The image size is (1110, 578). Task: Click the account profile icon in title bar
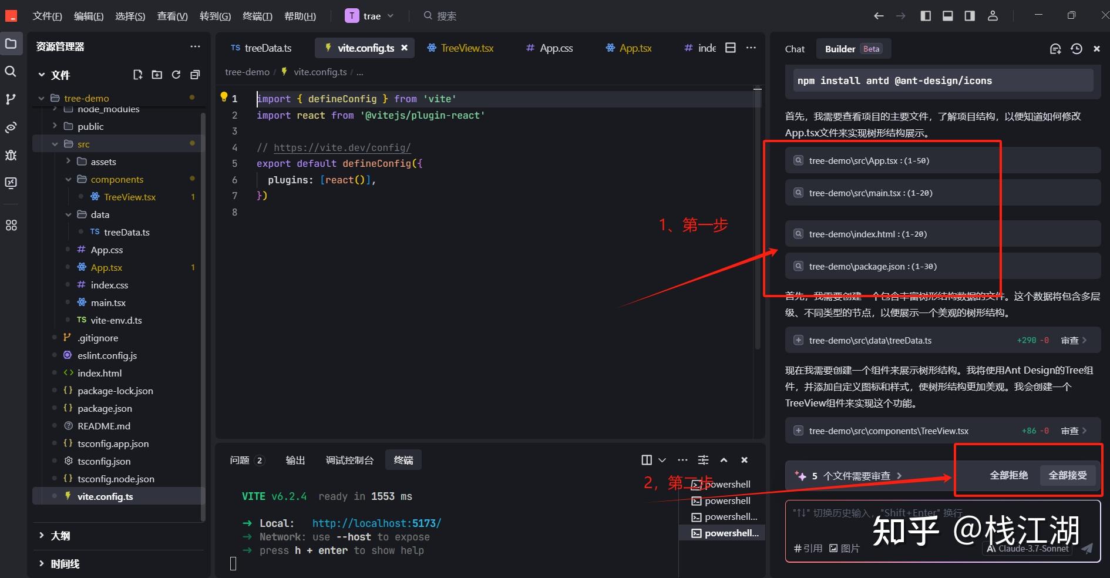click(x=993, y=16)
